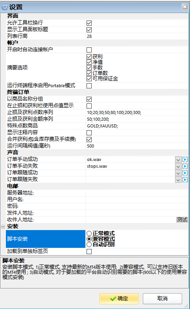This screenshot has height=309, width=190.
Task: Close the 设置 dialog window
Action: (x=185, y=7)
